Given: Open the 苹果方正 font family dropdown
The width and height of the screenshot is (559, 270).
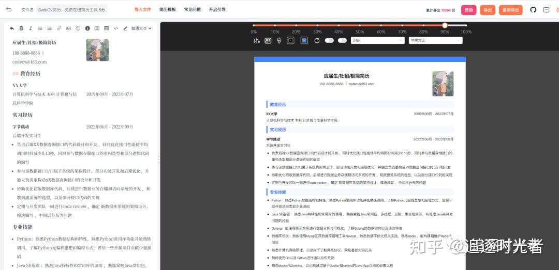Looking at the screenshot, I should [x=436, y=41].
